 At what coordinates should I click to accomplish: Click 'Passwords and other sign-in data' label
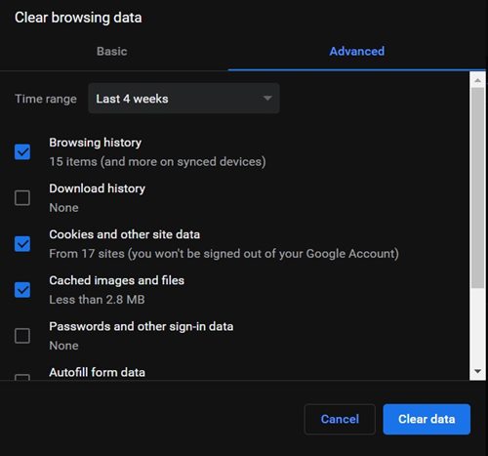[142, 326]
